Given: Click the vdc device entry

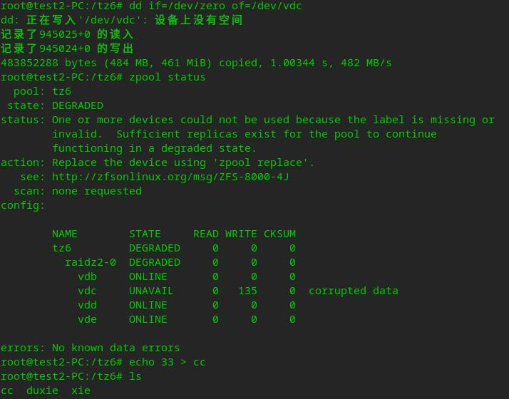Looking at the screenshot, I should (87, 291).
